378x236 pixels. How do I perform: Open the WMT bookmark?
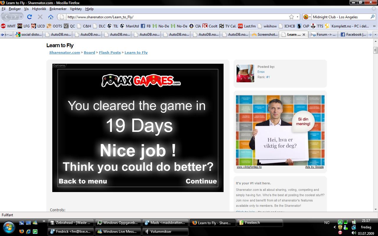click(x=8, y=26)
